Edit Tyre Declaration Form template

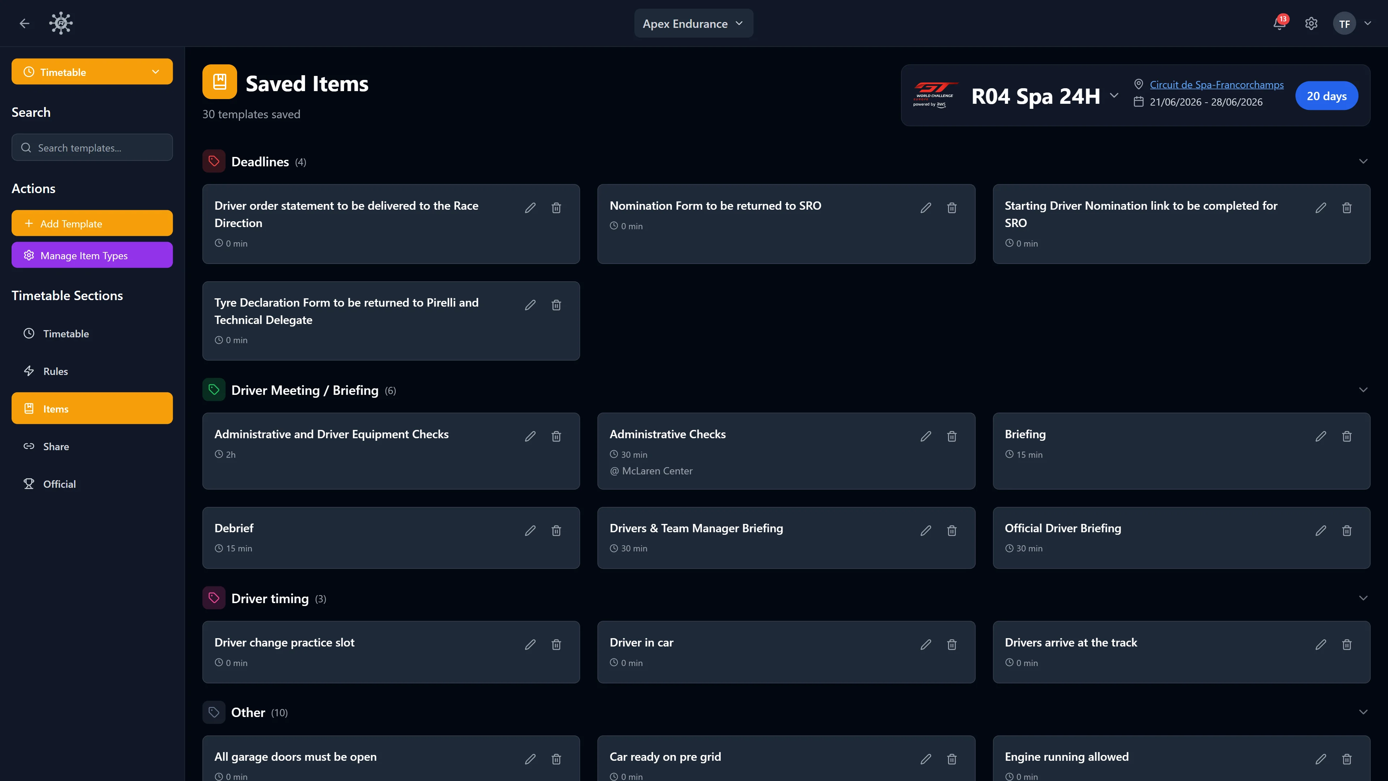click(x=530, y=305)
